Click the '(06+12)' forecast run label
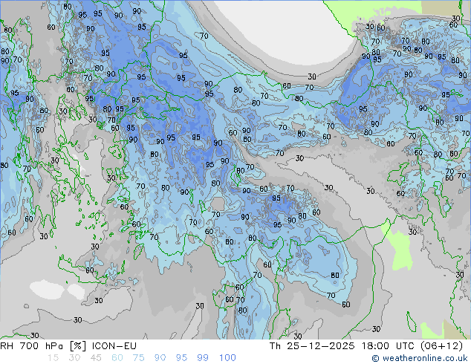This screenshot has height=364, width=471. (x=441, y=346)
